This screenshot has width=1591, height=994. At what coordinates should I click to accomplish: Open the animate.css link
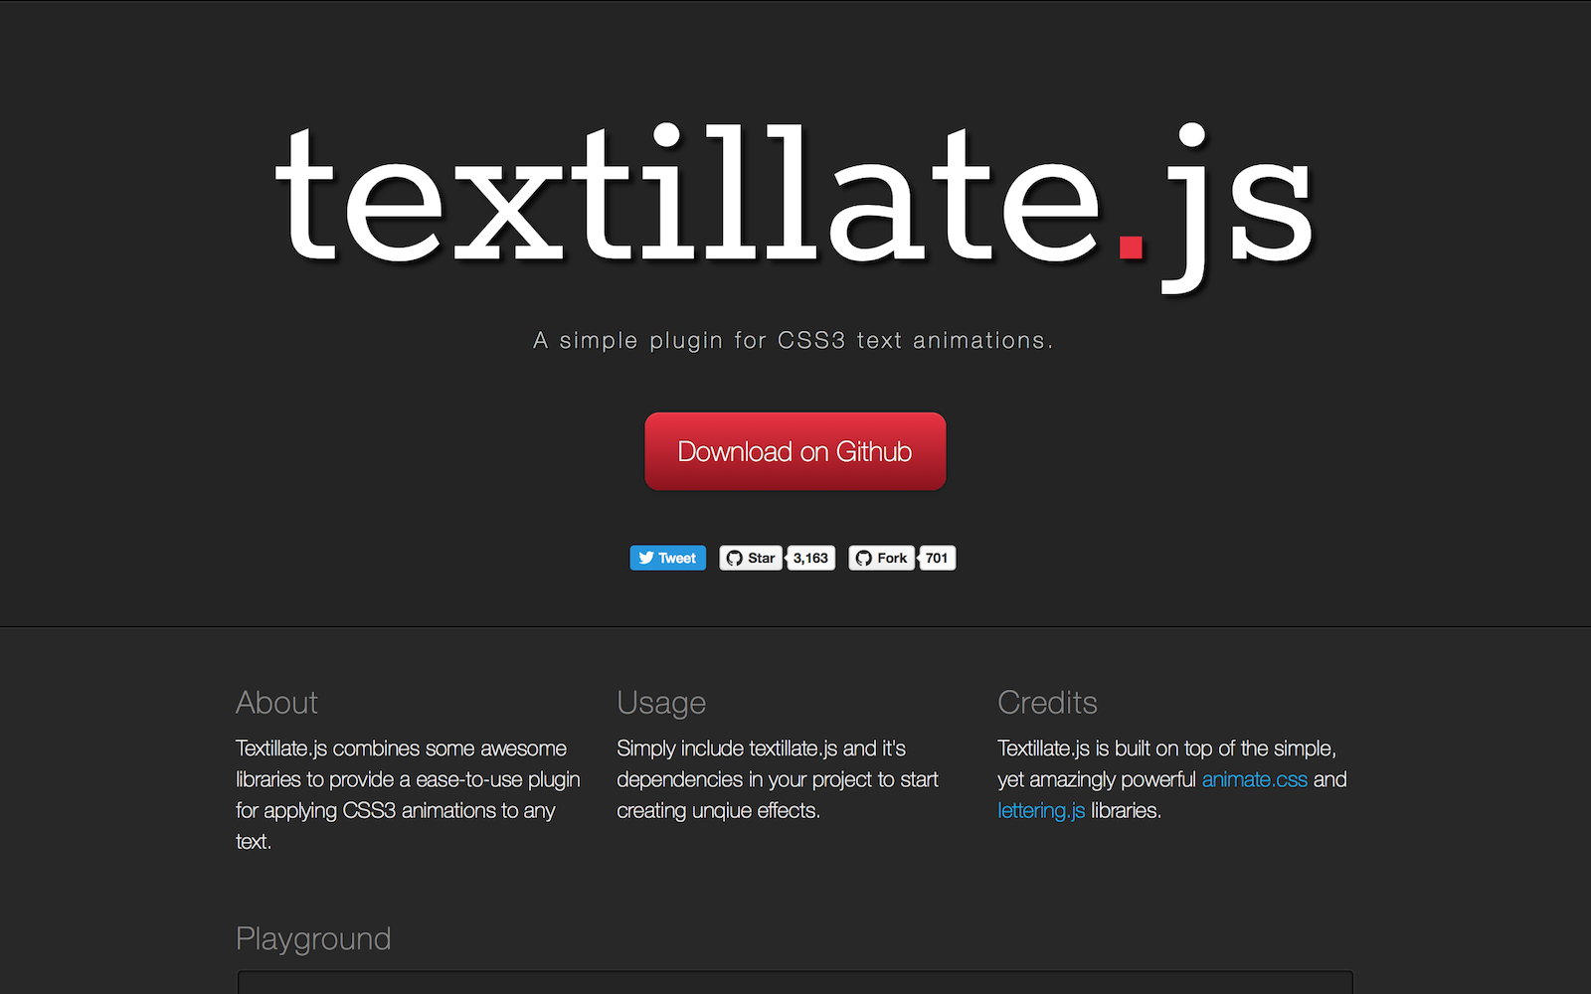coord(1254,779)
